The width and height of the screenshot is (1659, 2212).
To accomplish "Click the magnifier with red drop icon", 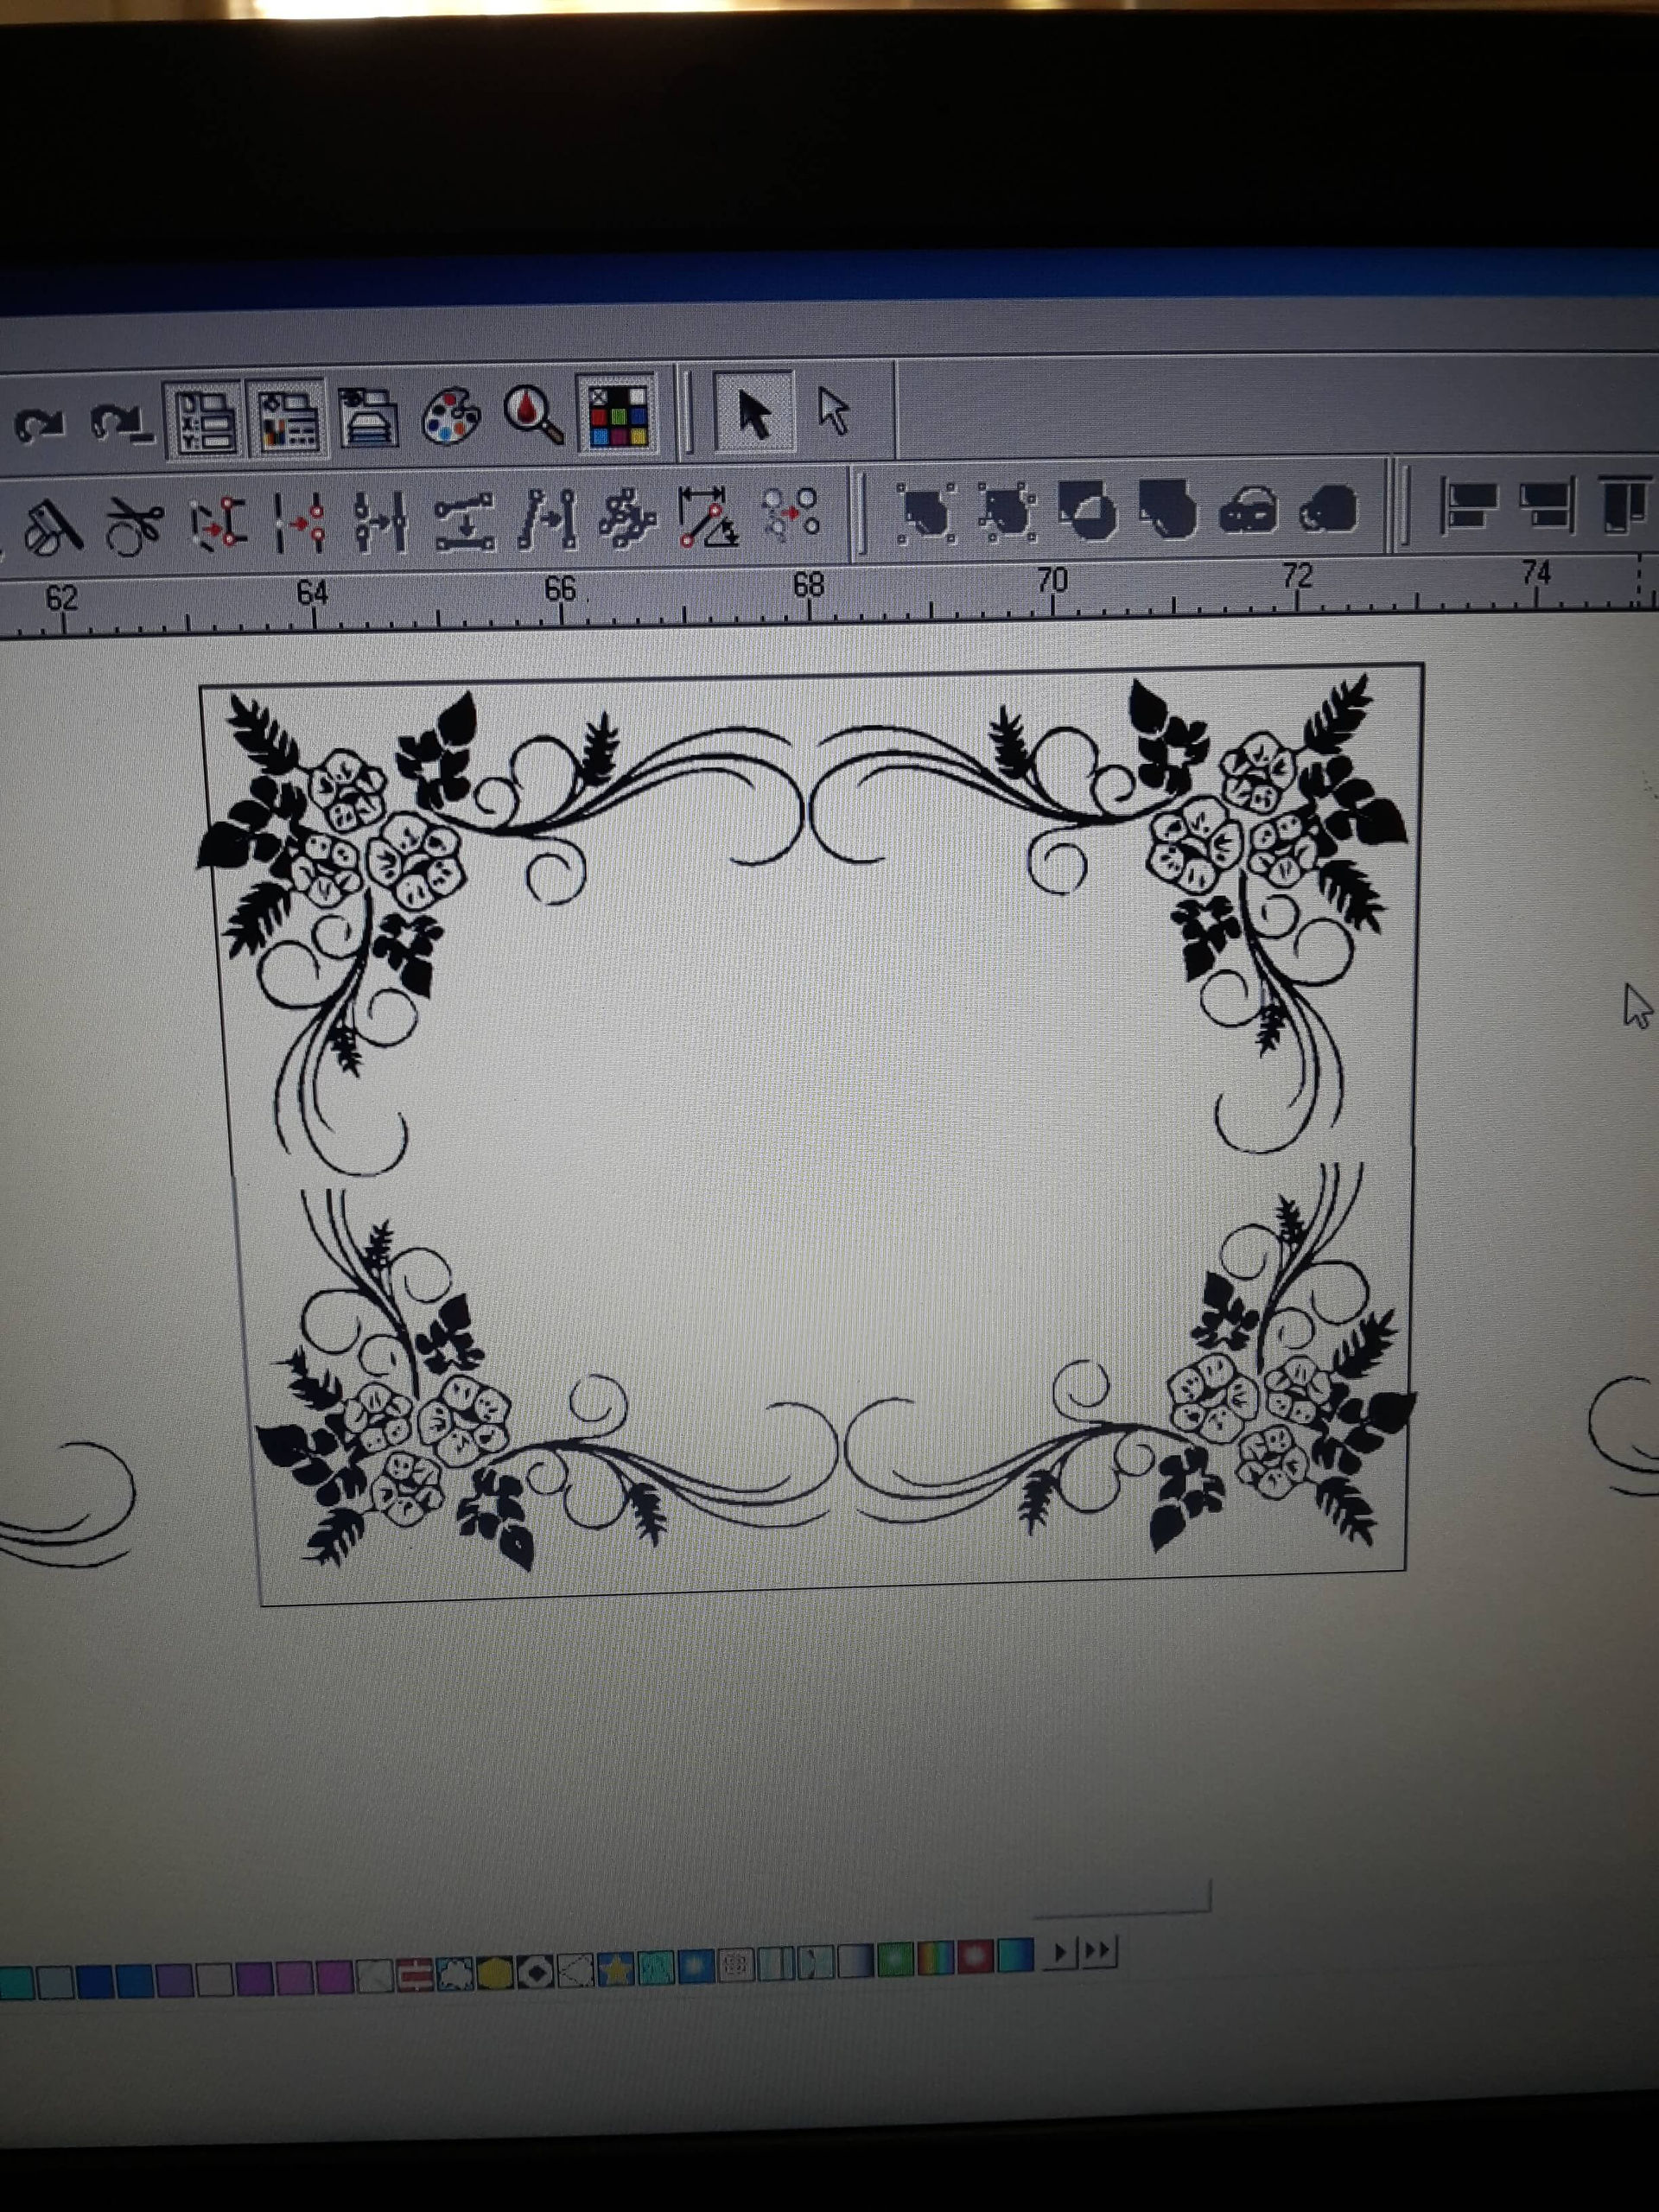I will coord(533,413).
